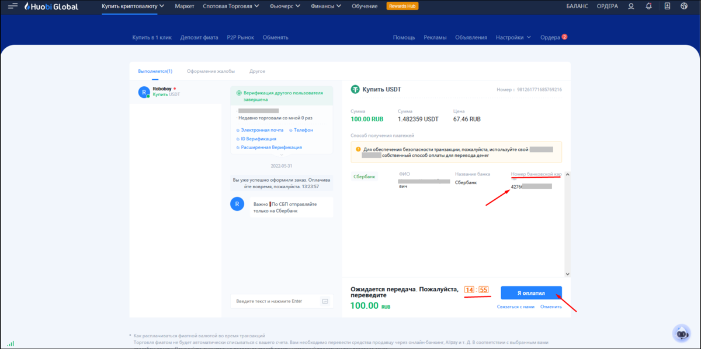Open the Обучение menu item
The width and height of the screenshot is (701, 349).
(365, 6)
